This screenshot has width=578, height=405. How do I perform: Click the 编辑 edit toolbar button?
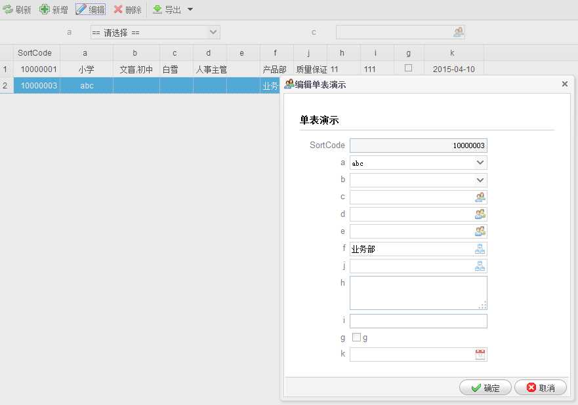(91, 9)
